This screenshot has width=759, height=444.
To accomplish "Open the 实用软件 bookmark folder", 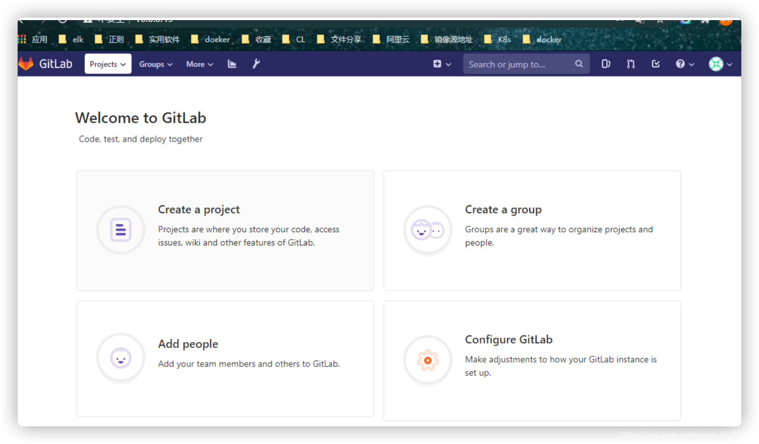I will pyautogui.click(x=158, y=39).
